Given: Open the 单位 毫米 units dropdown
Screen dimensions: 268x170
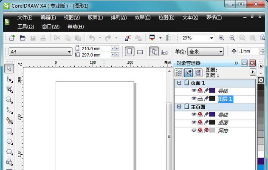Looking at the screenshot, I should click(x=221, y=52).
